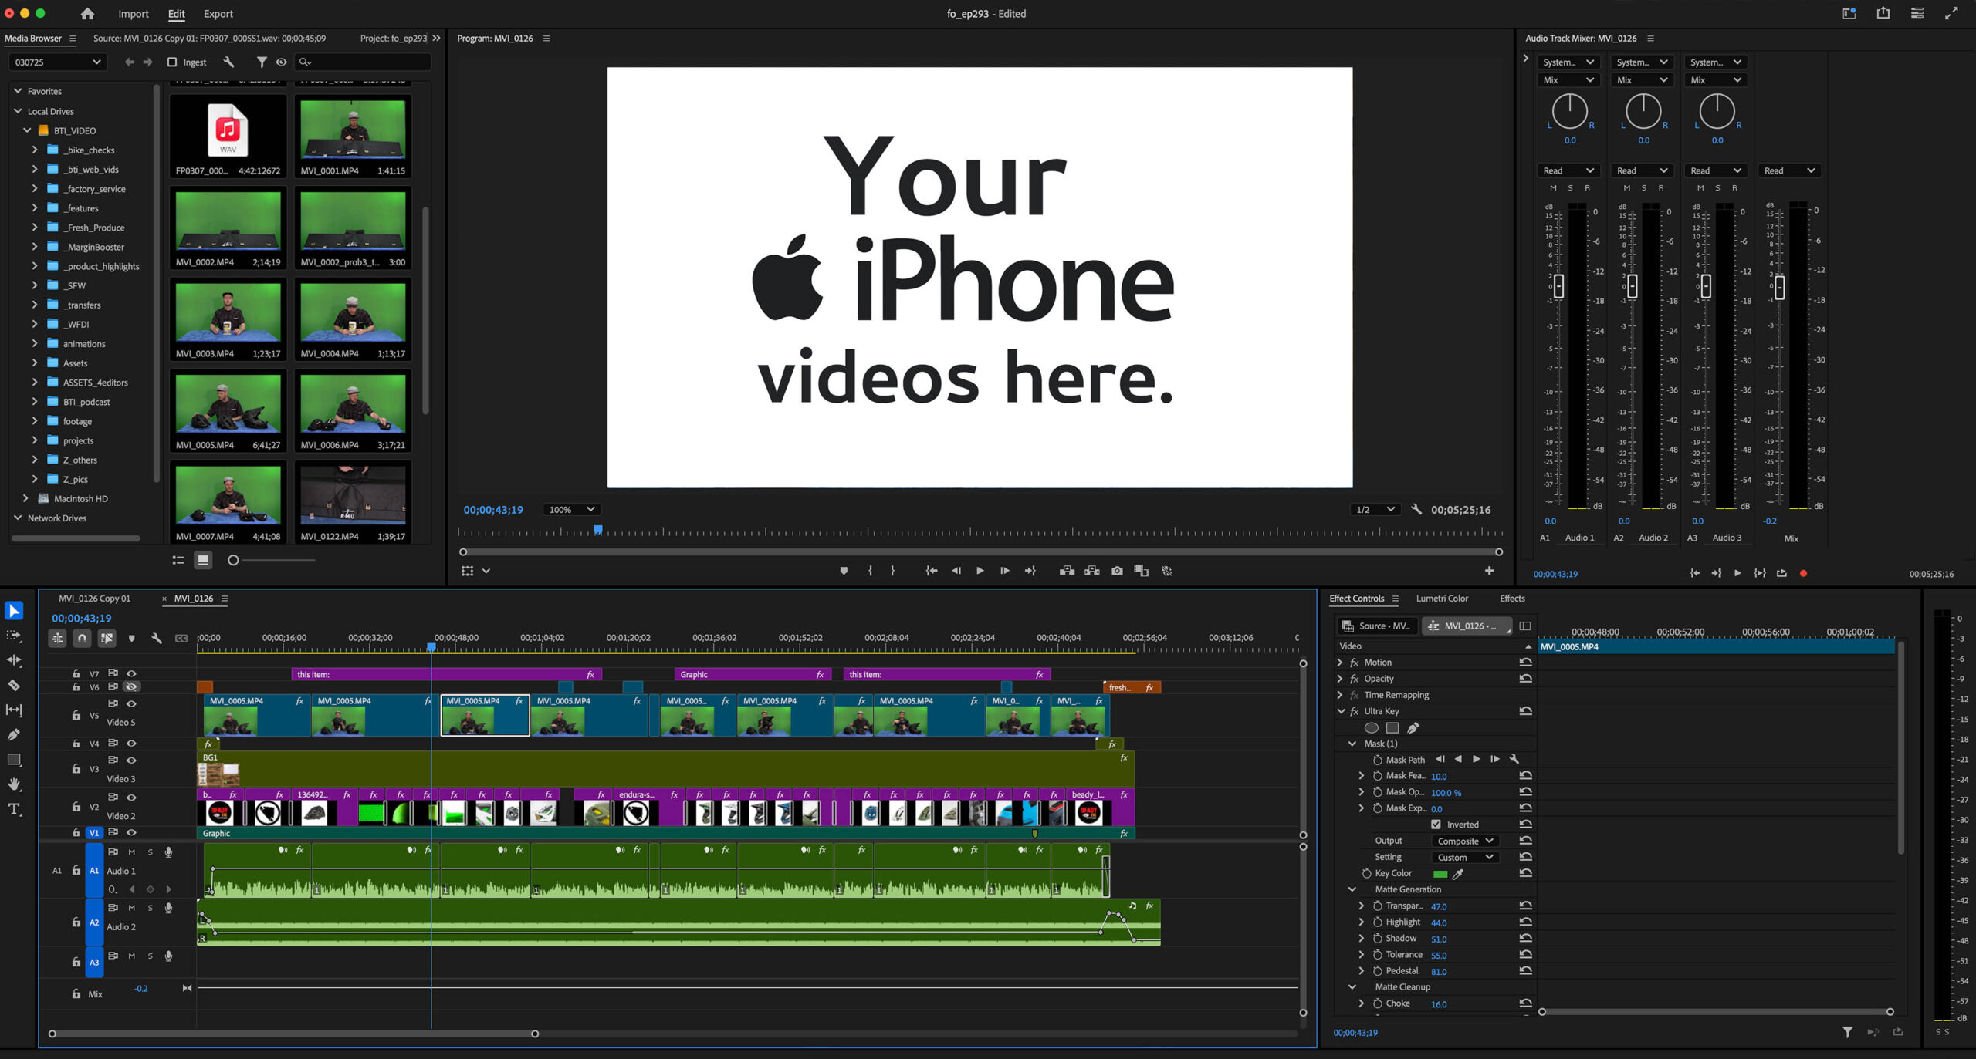Click Go to In point button
The image size is (1976, 1059).
(x=932, y=571)
